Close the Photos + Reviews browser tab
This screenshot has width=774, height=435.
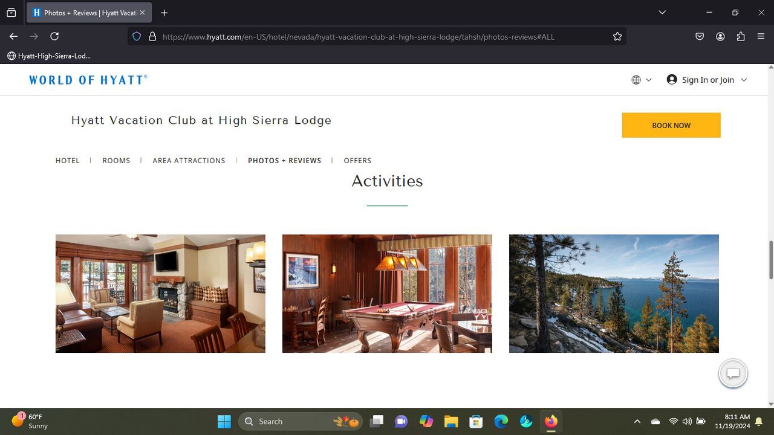142,13
